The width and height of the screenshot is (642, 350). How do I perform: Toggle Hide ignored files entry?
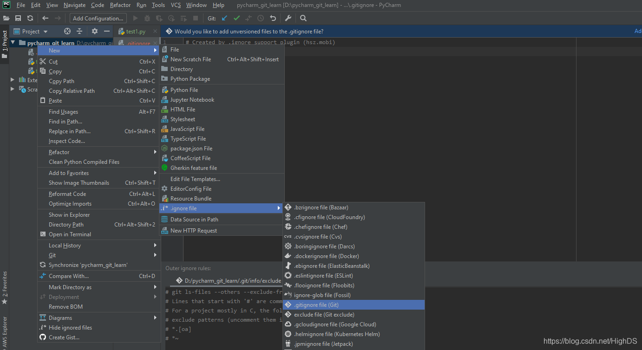(x=98, y=328)
